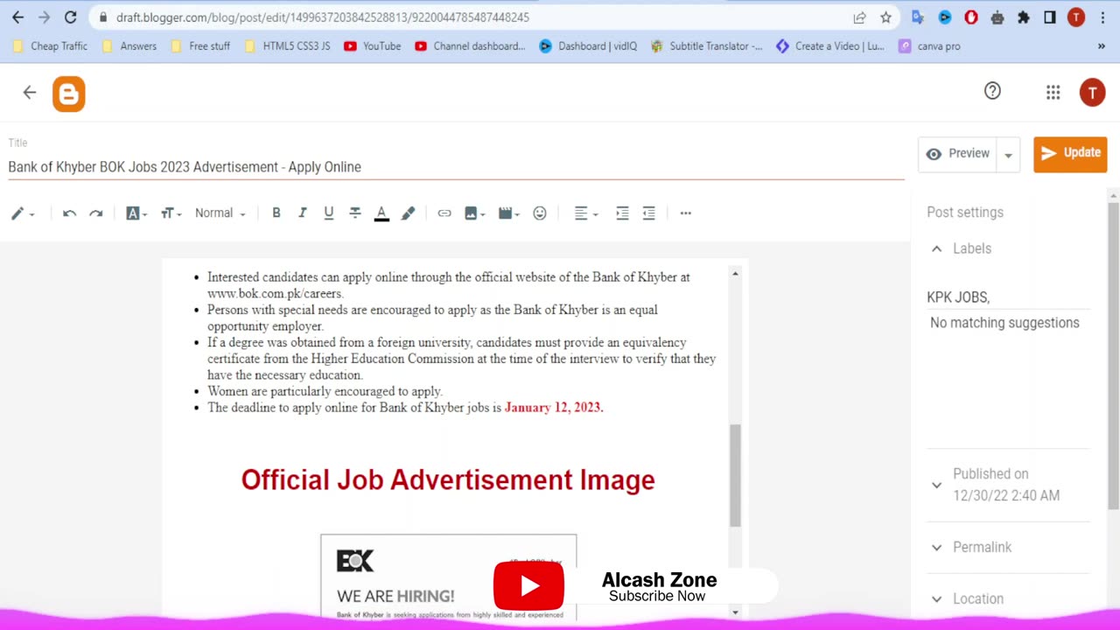This screenshot has width=1120, height=630.
Task: Open the Normal paragraph style dropdown
Action: point(220,213)
